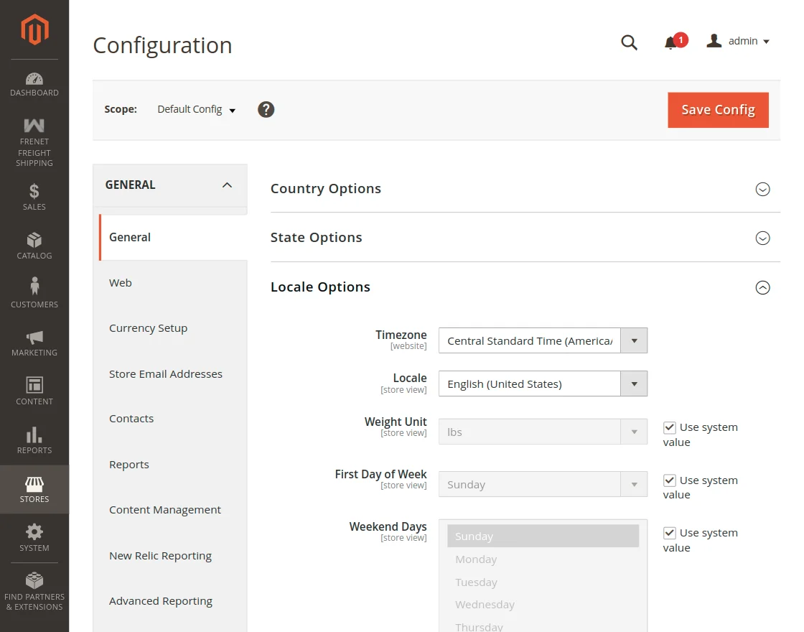Click the admin search magnifier icon
This screenshot has height=632, width=804.
629,42
